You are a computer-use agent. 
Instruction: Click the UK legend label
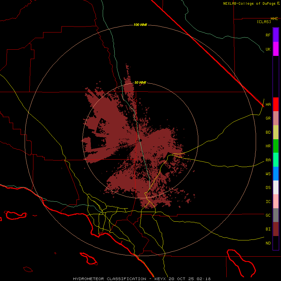[268, 49]
